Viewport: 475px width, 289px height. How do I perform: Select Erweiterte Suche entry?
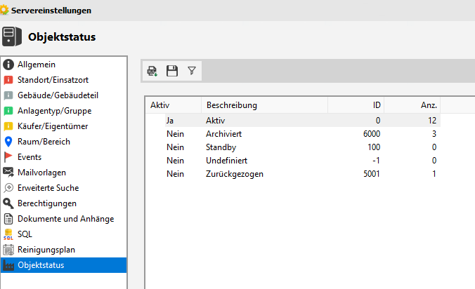click(48, 188)
